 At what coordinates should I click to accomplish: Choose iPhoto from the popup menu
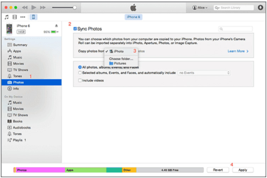pyautogui.click(x=121, y=51)
